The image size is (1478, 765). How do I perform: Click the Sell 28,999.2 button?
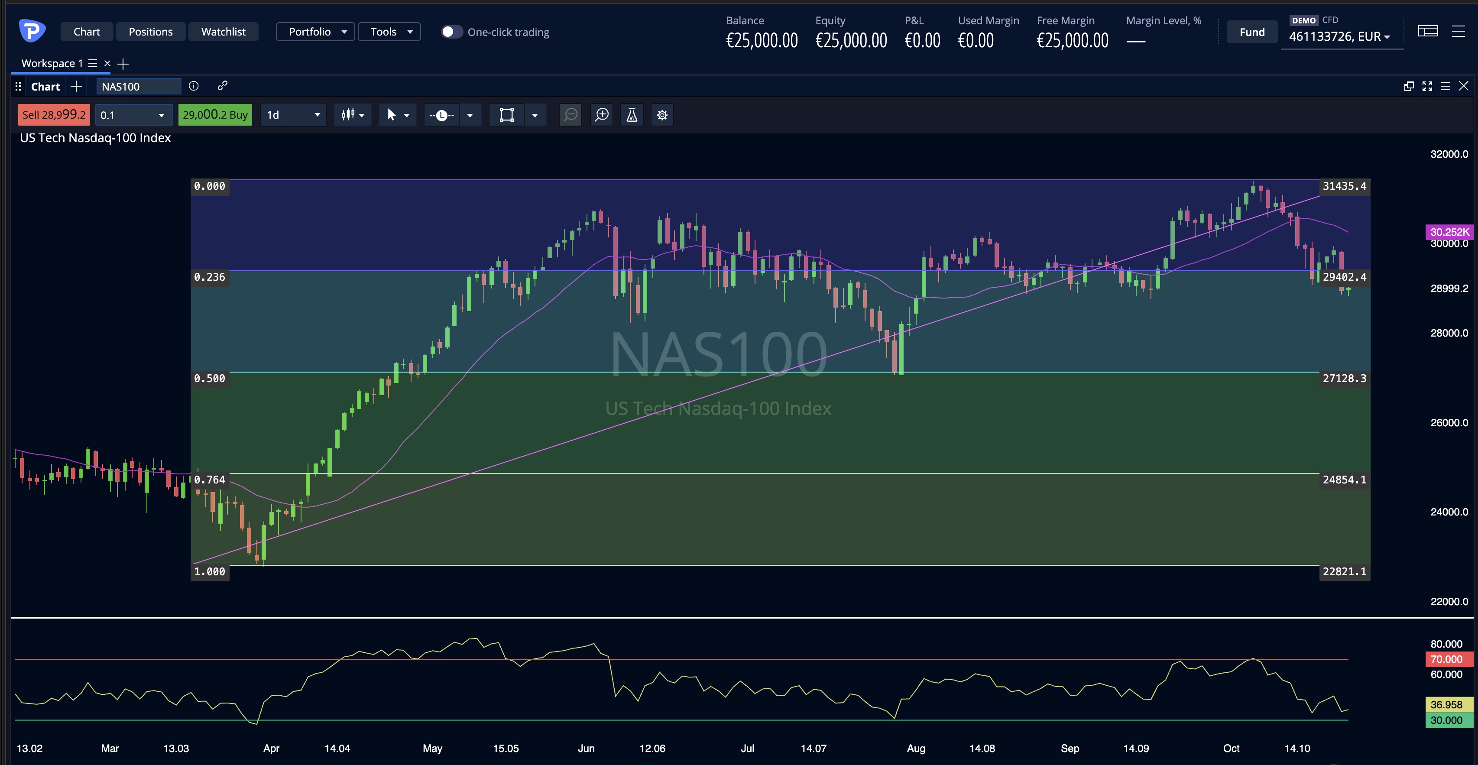(x=54, y=115)
